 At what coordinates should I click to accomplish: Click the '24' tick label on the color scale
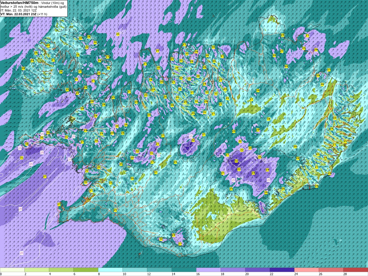(x=296, y=274)
